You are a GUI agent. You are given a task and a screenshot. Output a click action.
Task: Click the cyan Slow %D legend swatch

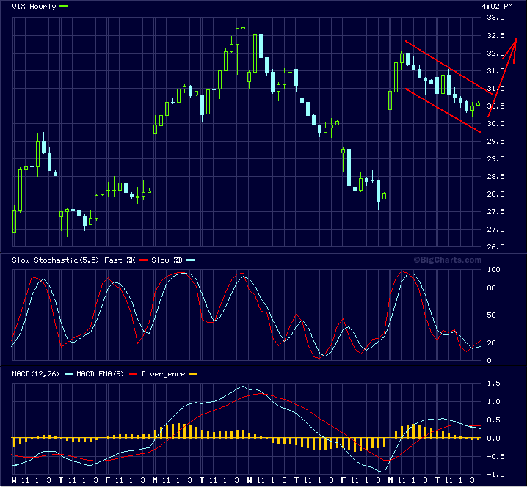click(191, 260)
